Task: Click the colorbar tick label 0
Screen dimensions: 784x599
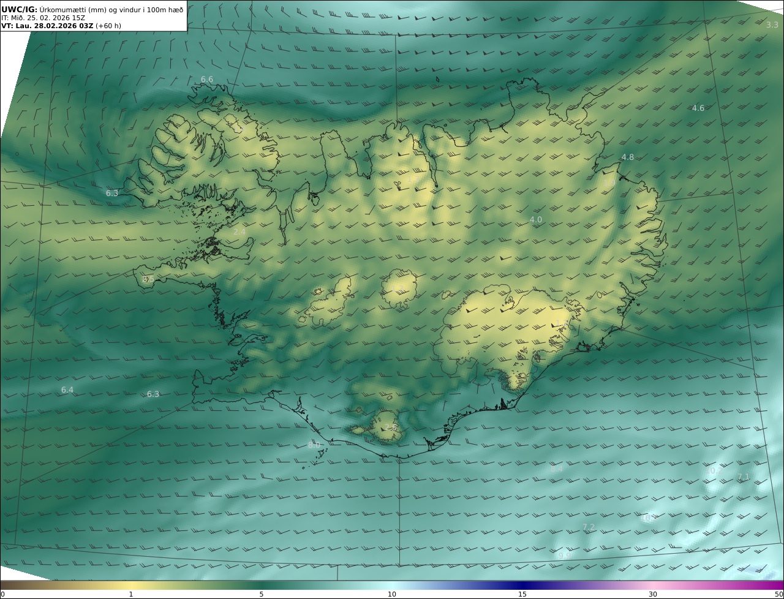Action: coord(2,595)
